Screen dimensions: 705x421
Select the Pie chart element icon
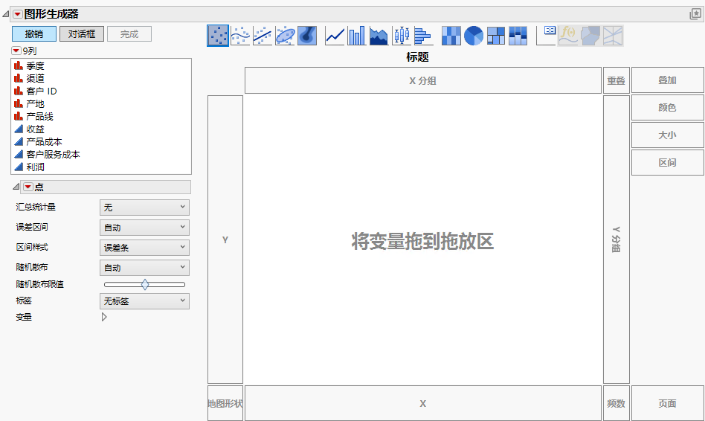click(x=474, y=36)
